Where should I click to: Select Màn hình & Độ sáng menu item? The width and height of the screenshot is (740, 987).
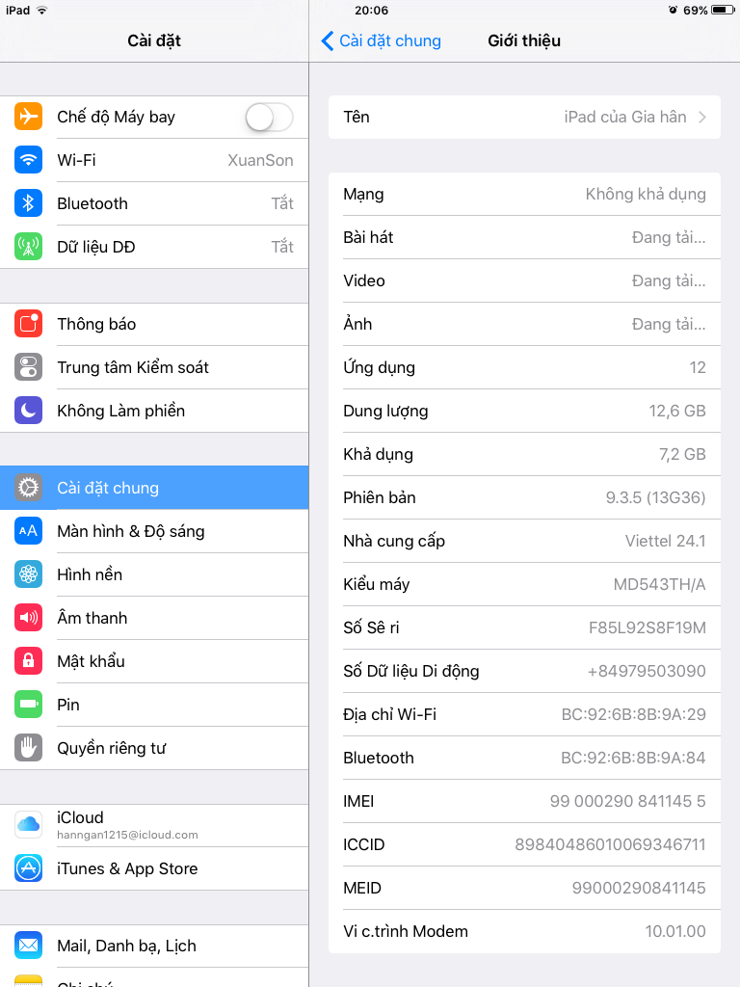click(x=154, y=531)
